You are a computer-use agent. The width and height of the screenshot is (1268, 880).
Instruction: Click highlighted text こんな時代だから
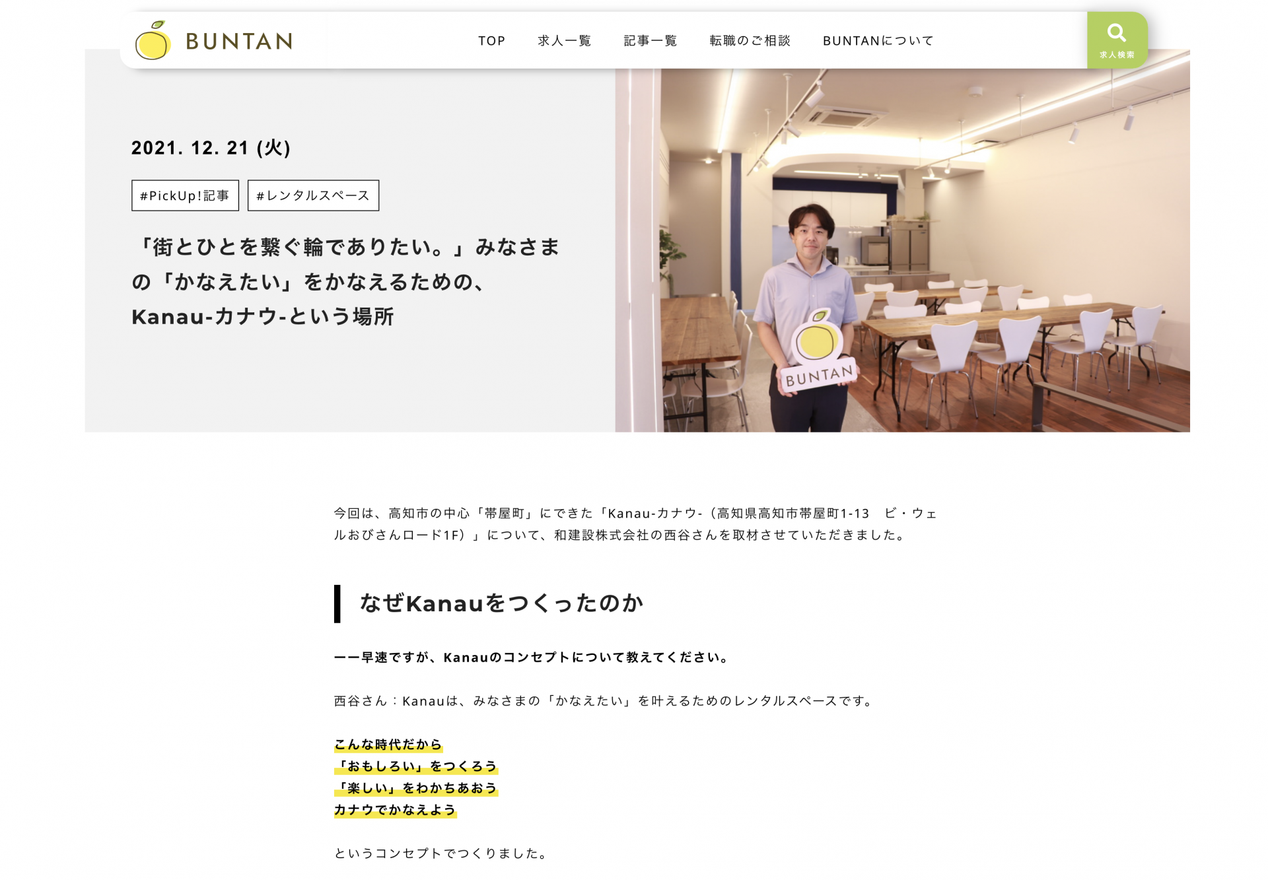[388, 745]
